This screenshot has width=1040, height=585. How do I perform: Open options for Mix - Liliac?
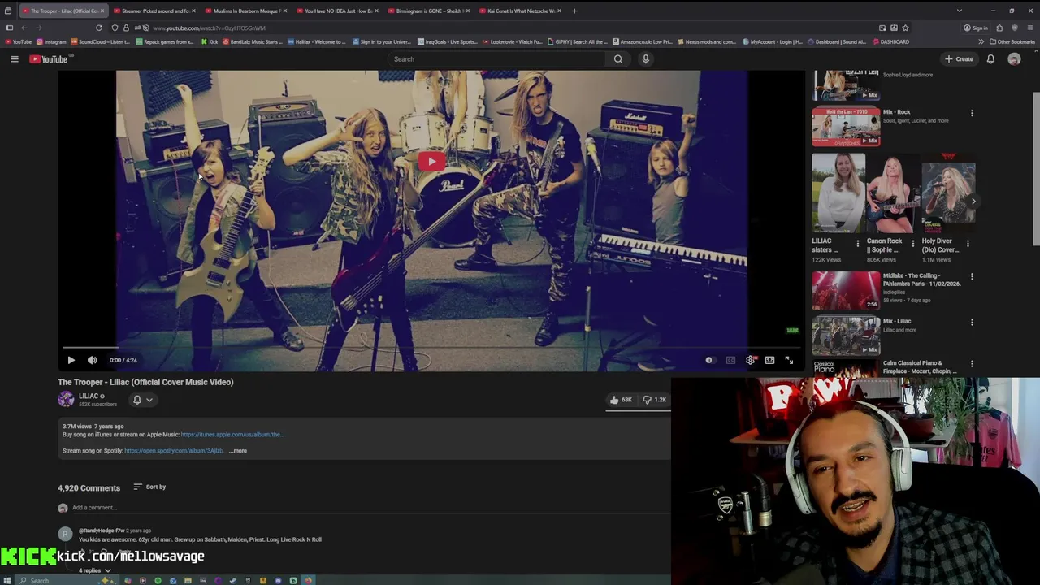[972, 323]
